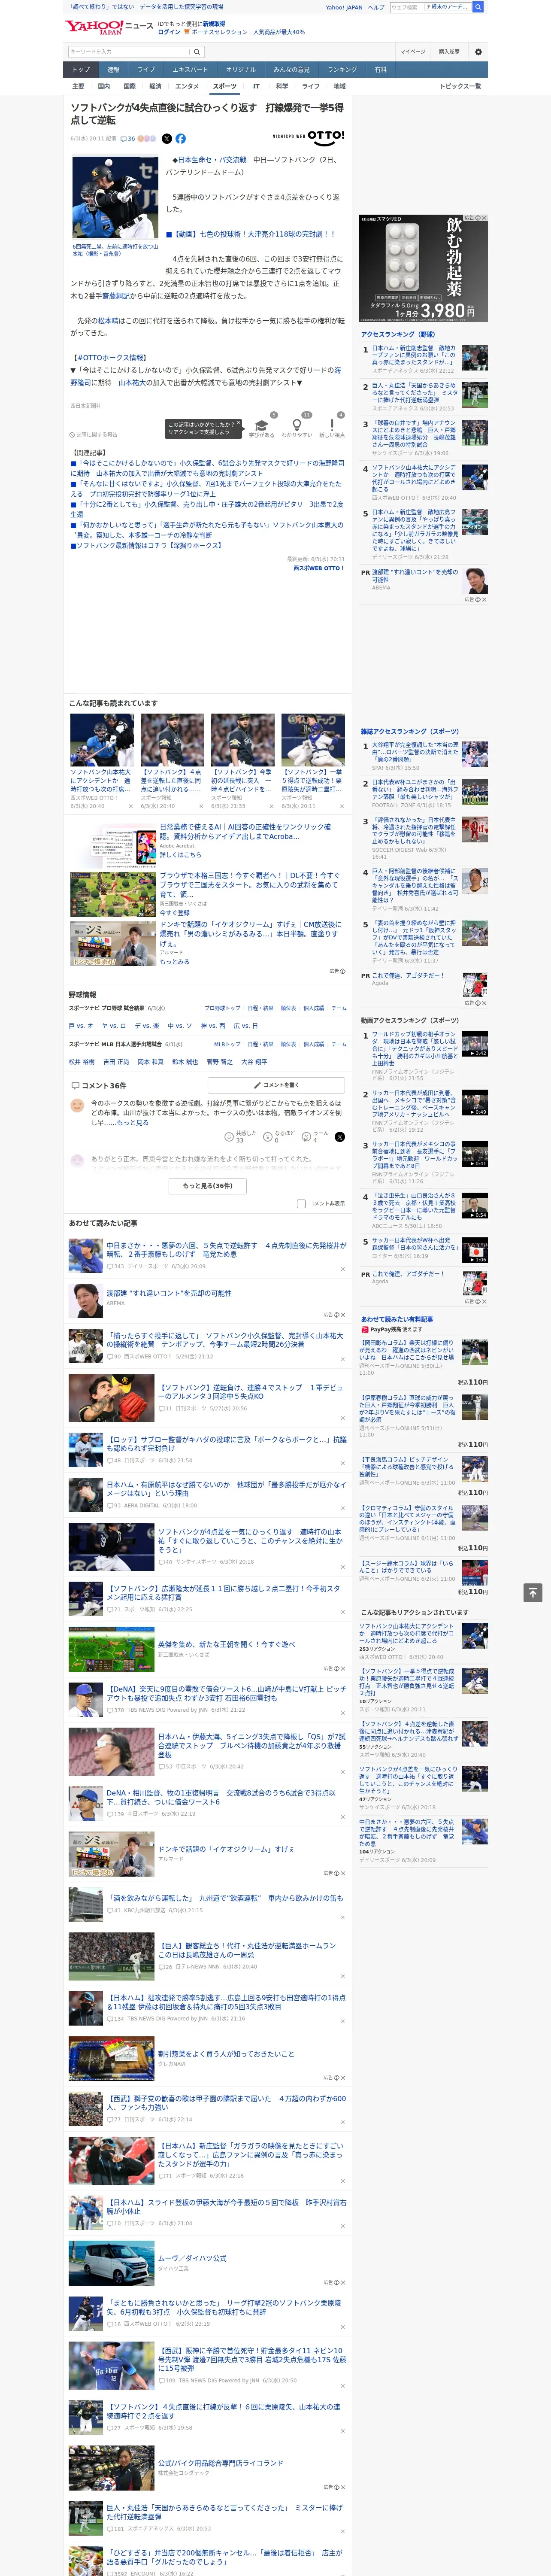This screenshot has width=551, height=2576.
Task: Open ムーヴ／ダイハツ公式 ad link
Action: [x=192, y=2258]
